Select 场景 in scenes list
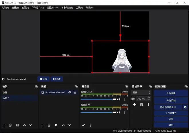This screenshot has height=133, width=189. coord(20,92)
